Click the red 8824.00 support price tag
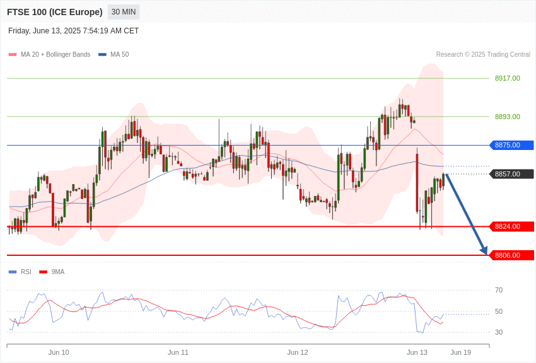The image size is (536, 363). 512,226
